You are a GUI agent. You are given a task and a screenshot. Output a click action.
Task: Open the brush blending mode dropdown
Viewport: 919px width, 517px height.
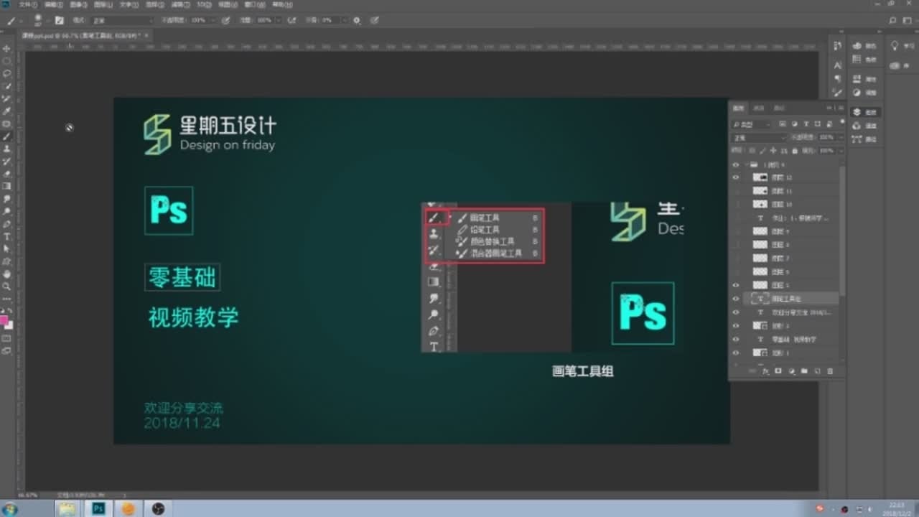122,20
